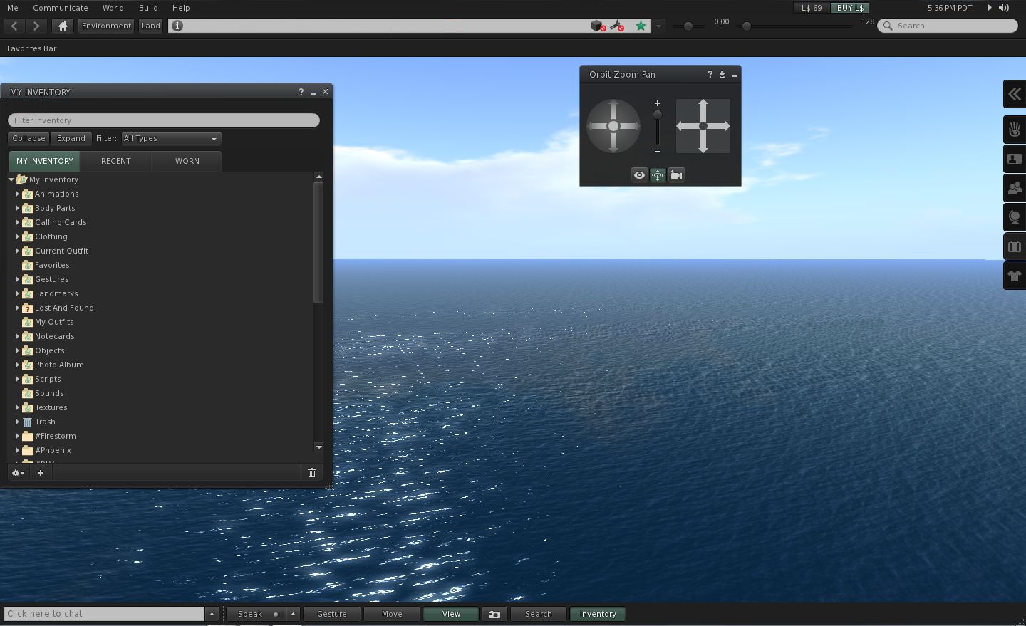Open the location info icon in the address bar
Screen dimensions: 1026x626
pyautogui.click(x=177, y=26)
